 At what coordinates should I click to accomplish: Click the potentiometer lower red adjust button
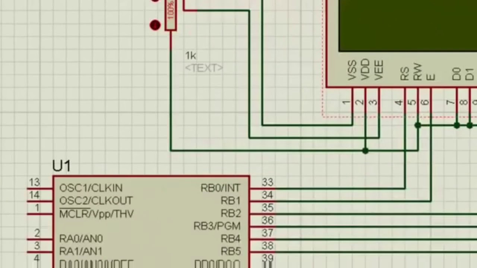155,25
